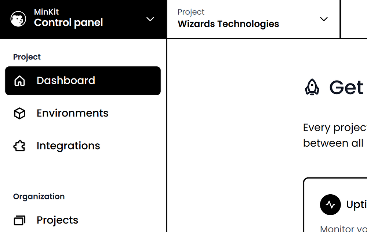Image resolution: width=367 pixels, height=232 pixels.
Task: Click the Uptime card title
Action: (x=356, y=205)
